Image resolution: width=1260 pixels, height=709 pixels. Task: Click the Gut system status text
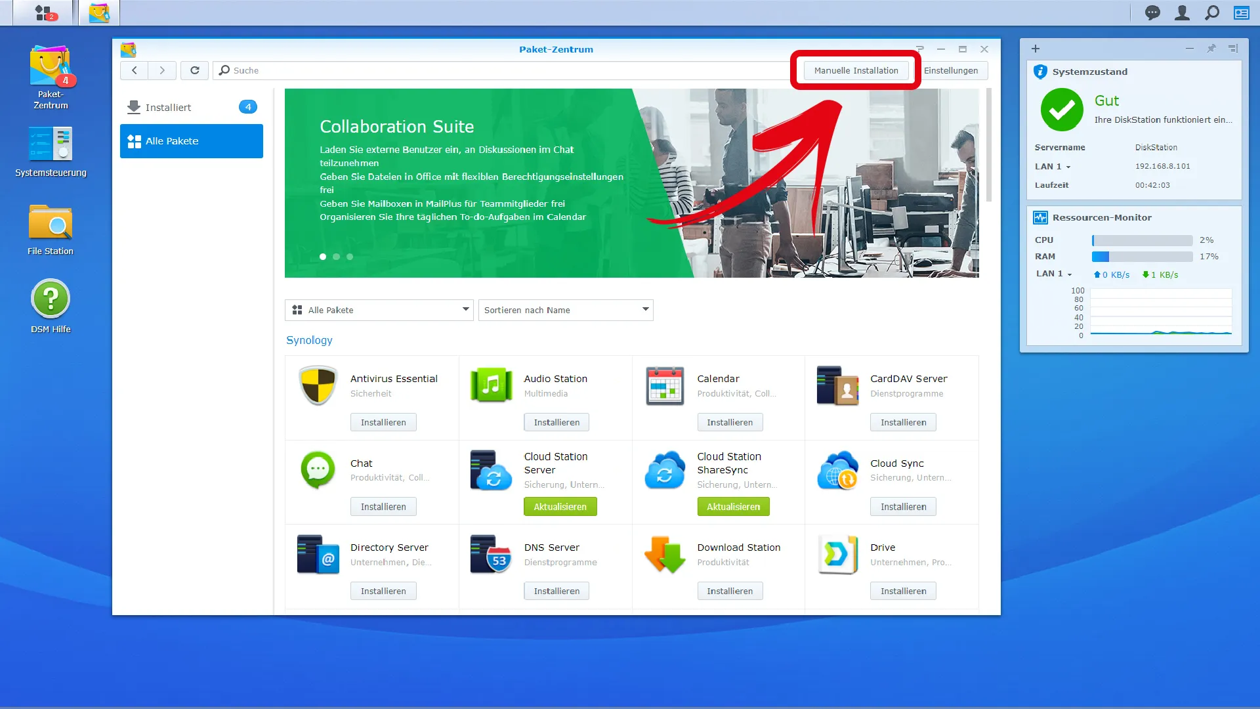click(x=1106, y=100)
